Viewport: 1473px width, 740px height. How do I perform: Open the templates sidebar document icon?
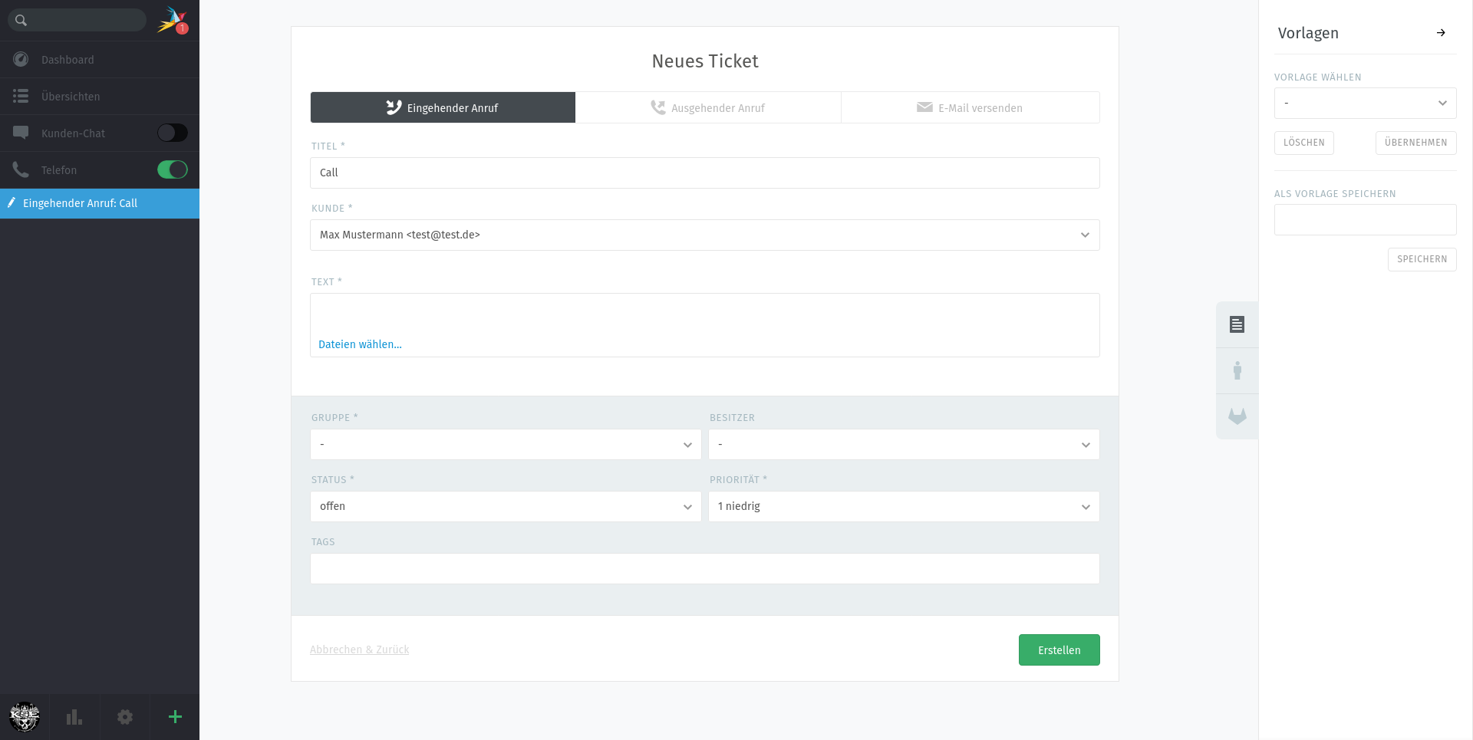1237,324
